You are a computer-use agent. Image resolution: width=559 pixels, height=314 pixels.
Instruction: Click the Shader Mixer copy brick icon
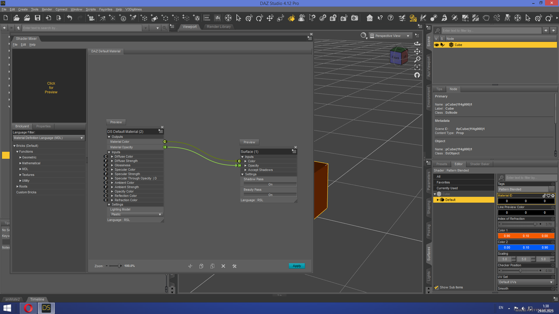pyautogui.click(x=201, y=266)
